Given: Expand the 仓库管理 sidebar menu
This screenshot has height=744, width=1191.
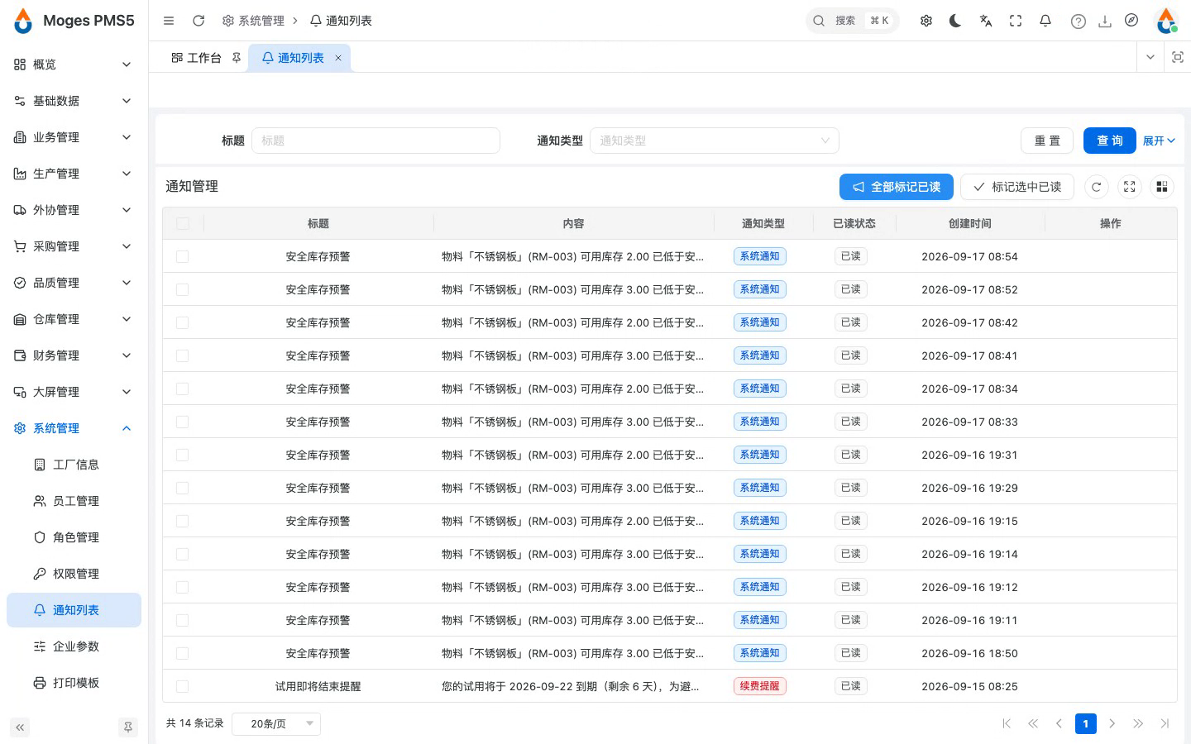Looking at the screenshot, I should [x=74, y=319].
